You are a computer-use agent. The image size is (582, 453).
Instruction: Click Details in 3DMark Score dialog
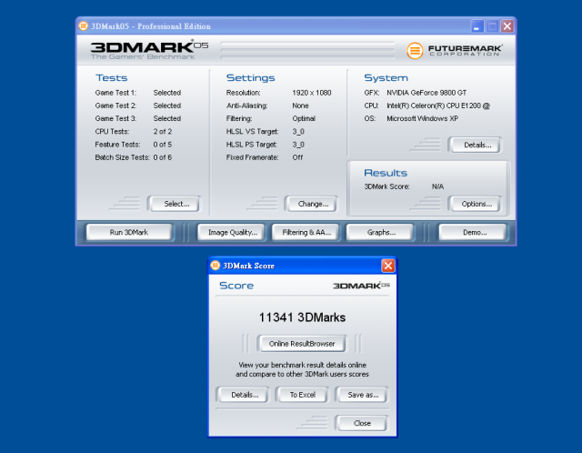tap(245, 395)
